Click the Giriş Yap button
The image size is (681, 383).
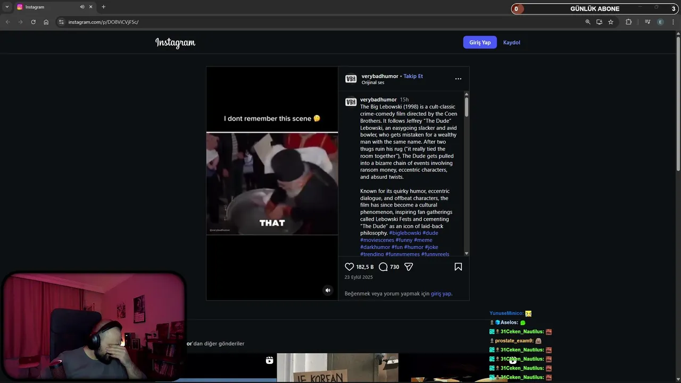480,43
